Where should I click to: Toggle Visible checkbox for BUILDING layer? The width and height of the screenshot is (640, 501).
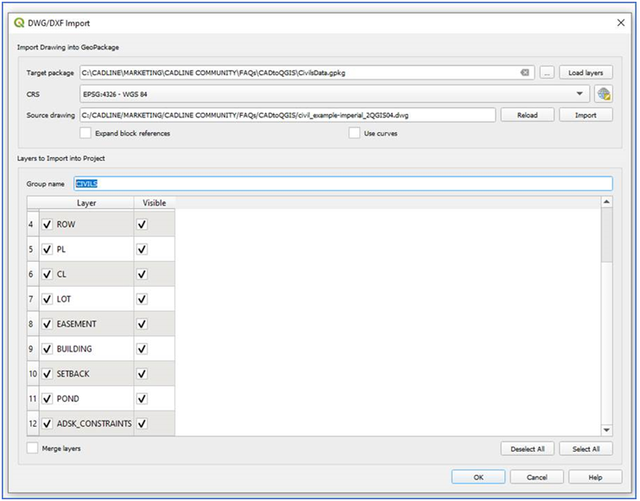click(x=142, y=349)
